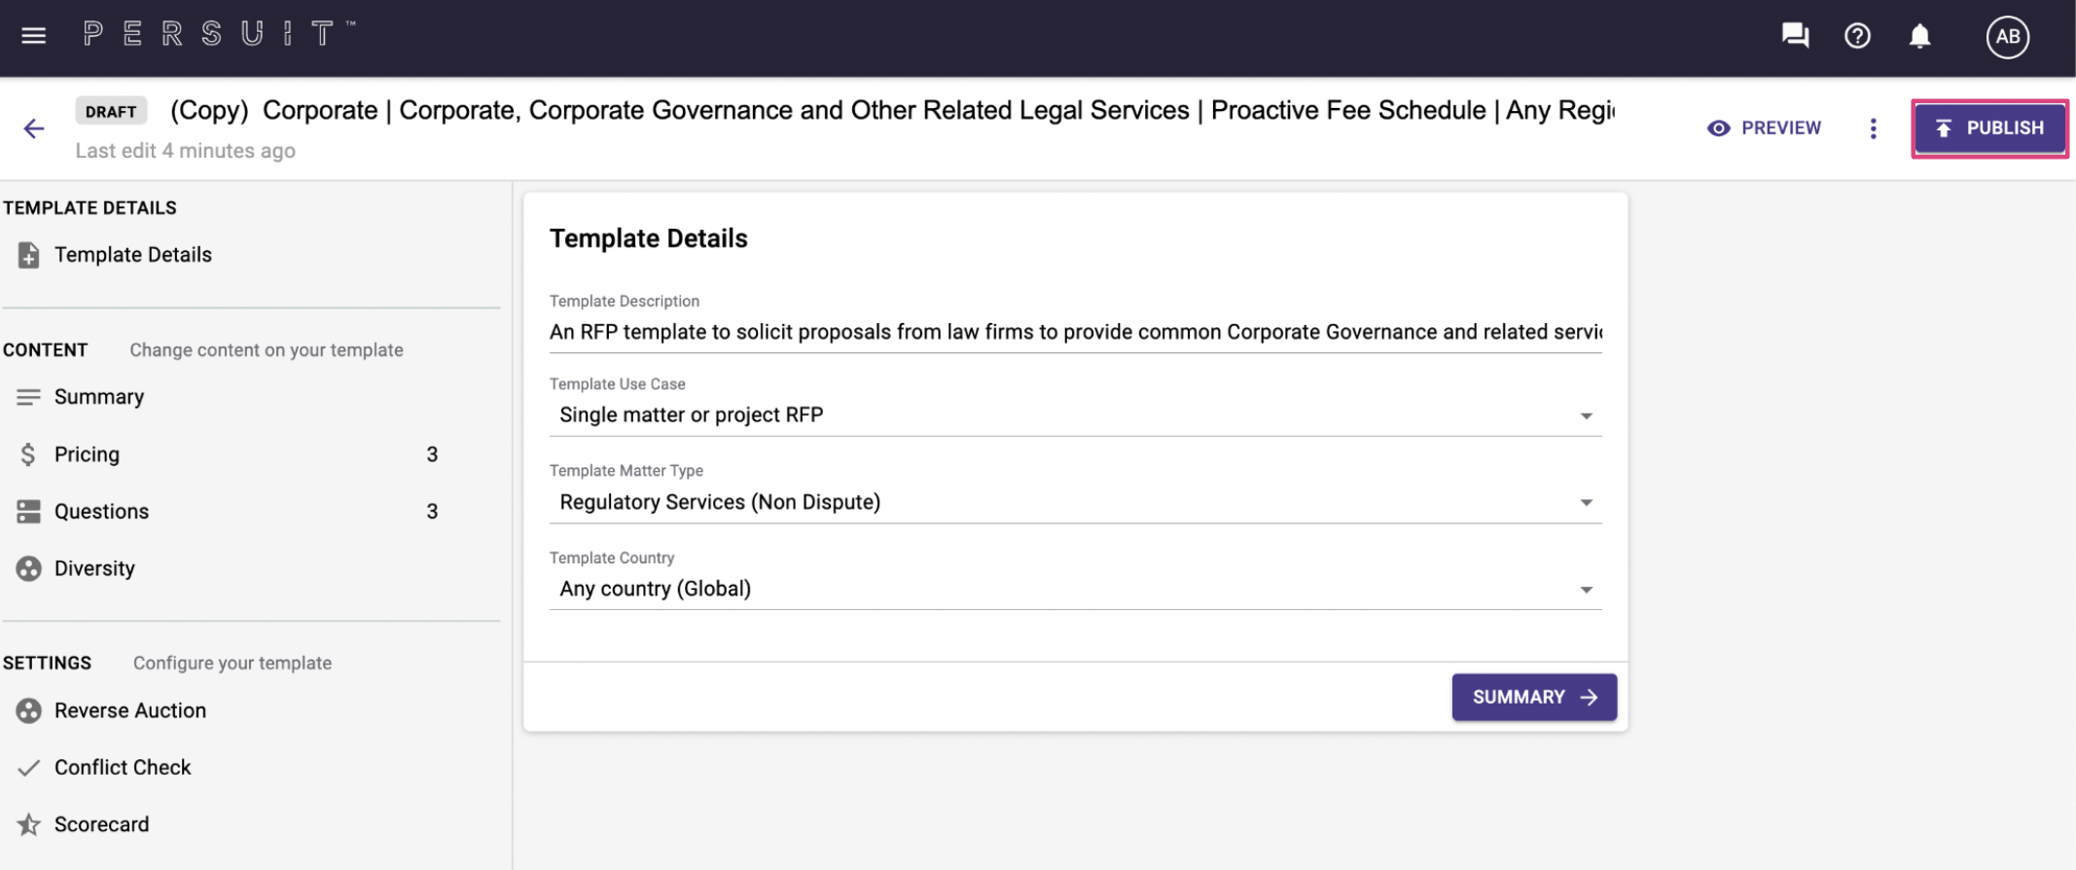Open Pricing in the content sidebar
2076x870 pixels.
point(227,454)
